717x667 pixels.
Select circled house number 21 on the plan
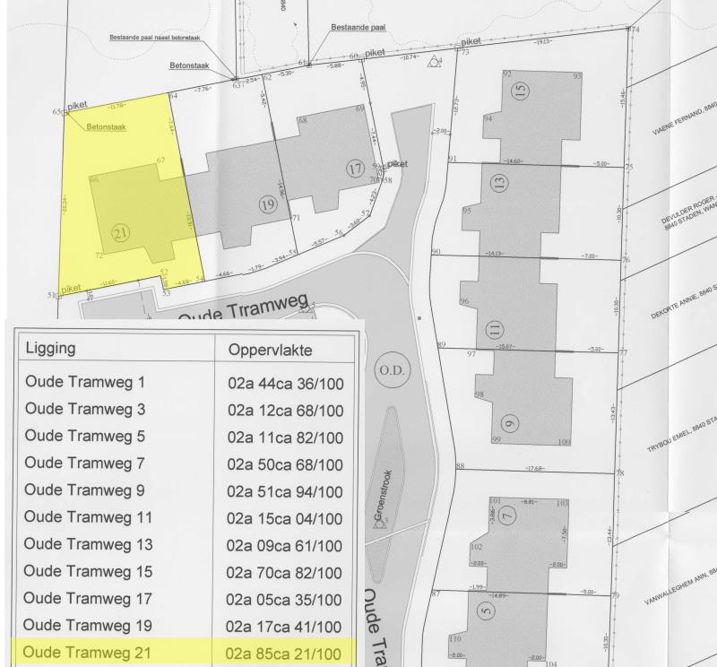[x=120, y=234]
